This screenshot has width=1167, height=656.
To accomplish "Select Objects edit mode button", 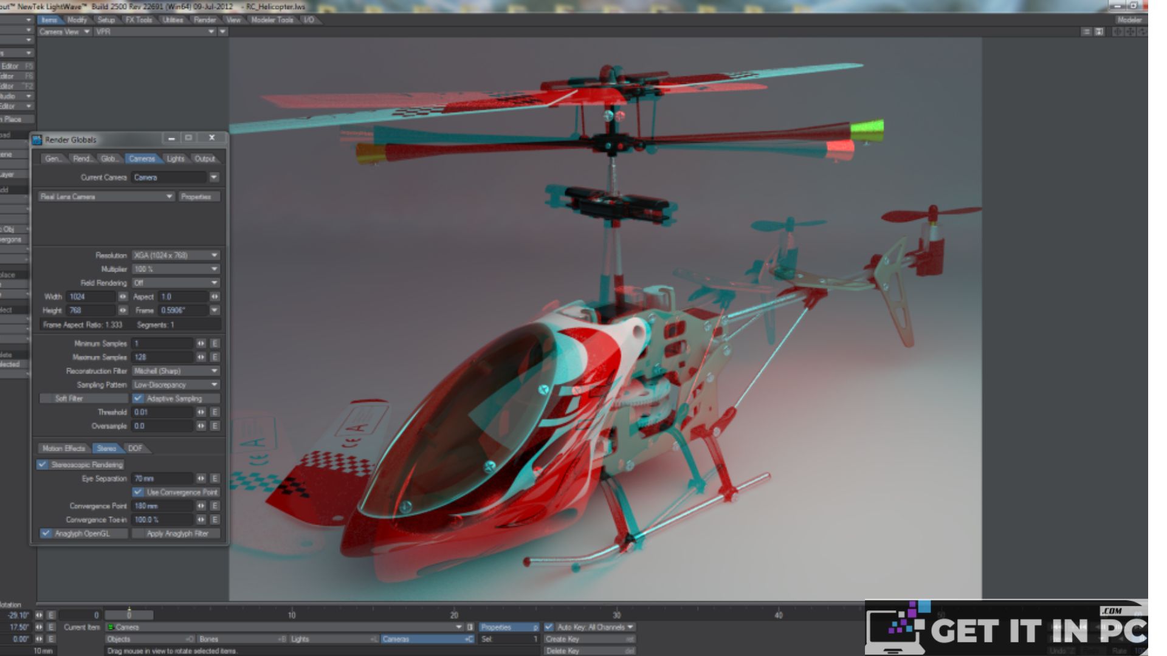I will coord(150,639).
